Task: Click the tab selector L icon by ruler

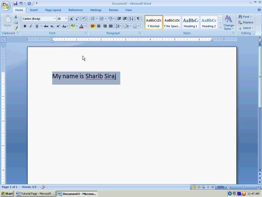Action: click(x=3, y=39)
